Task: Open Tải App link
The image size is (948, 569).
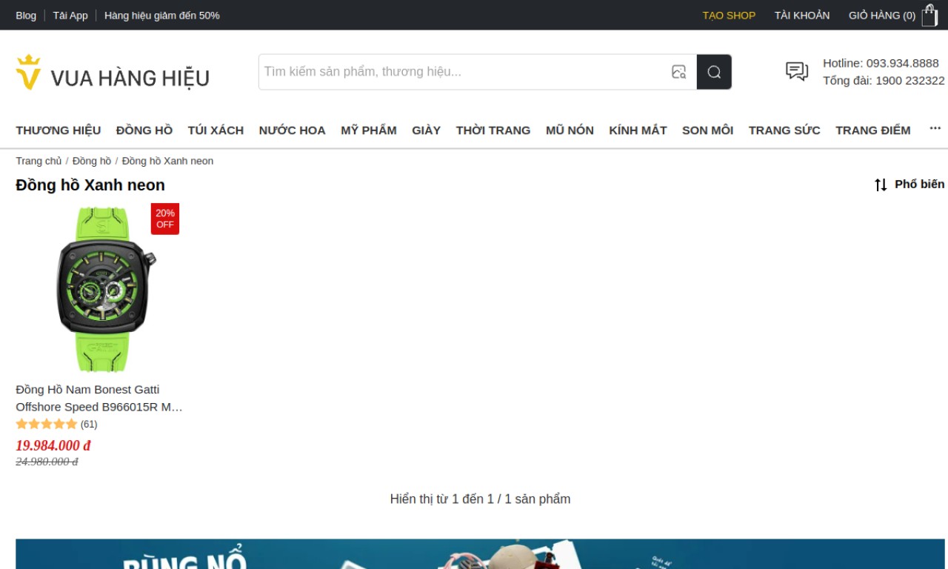Action: [70, 15]
